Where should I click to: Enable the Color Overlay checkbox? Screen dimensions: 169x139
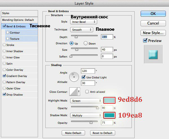click(x=4, y=70)
